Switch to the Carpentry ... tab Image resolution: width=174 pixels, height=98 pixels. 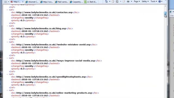(76, 2)
